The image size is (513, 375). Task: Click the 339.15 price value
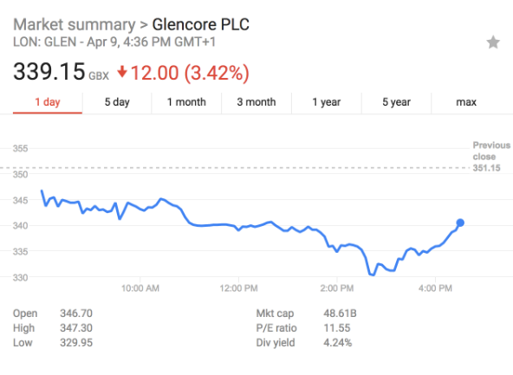[x=49, y=72]
